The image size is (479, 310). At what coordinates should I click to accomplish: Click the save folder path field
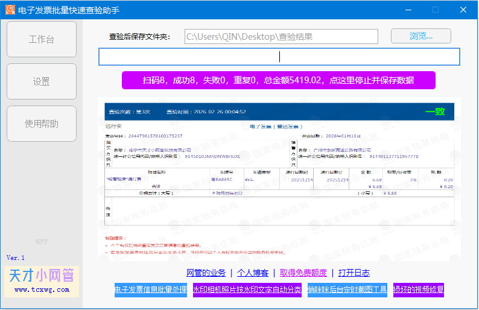click(x=281, y=37)
